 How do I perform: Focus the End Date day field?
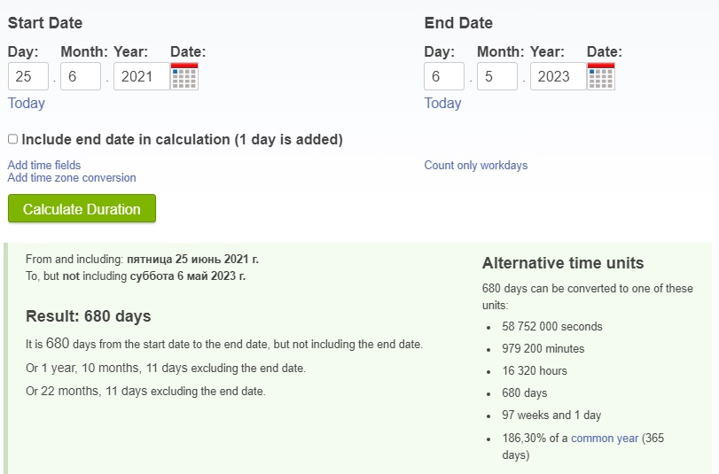(x=444, y=76)
